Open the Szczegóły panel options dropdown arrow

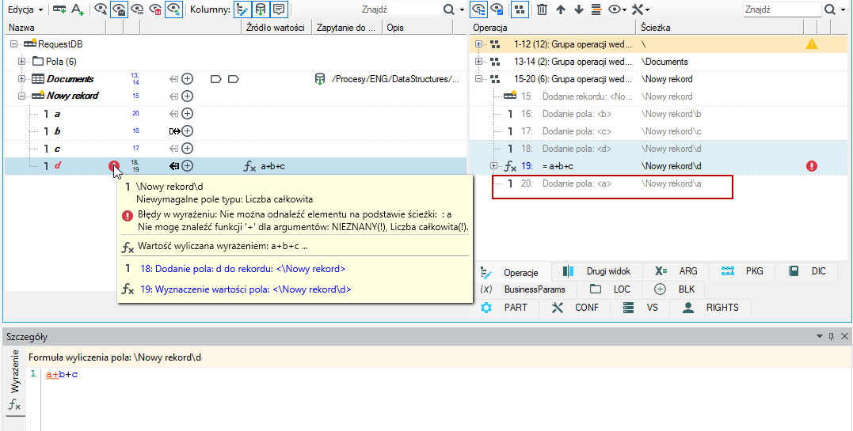click(820, 337)
